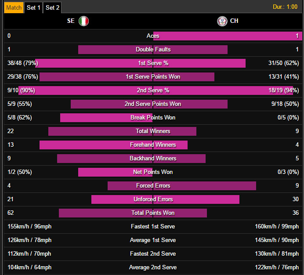
Task: Click the 'Backhand Winners' label
Action: 153,158
